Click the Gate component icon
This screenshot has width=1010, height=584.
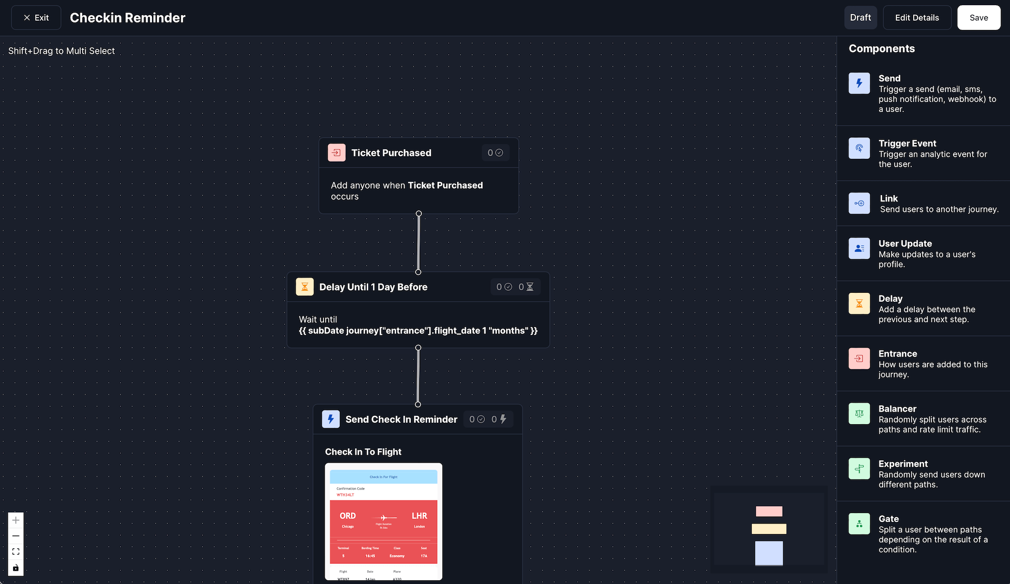point(859,524)
